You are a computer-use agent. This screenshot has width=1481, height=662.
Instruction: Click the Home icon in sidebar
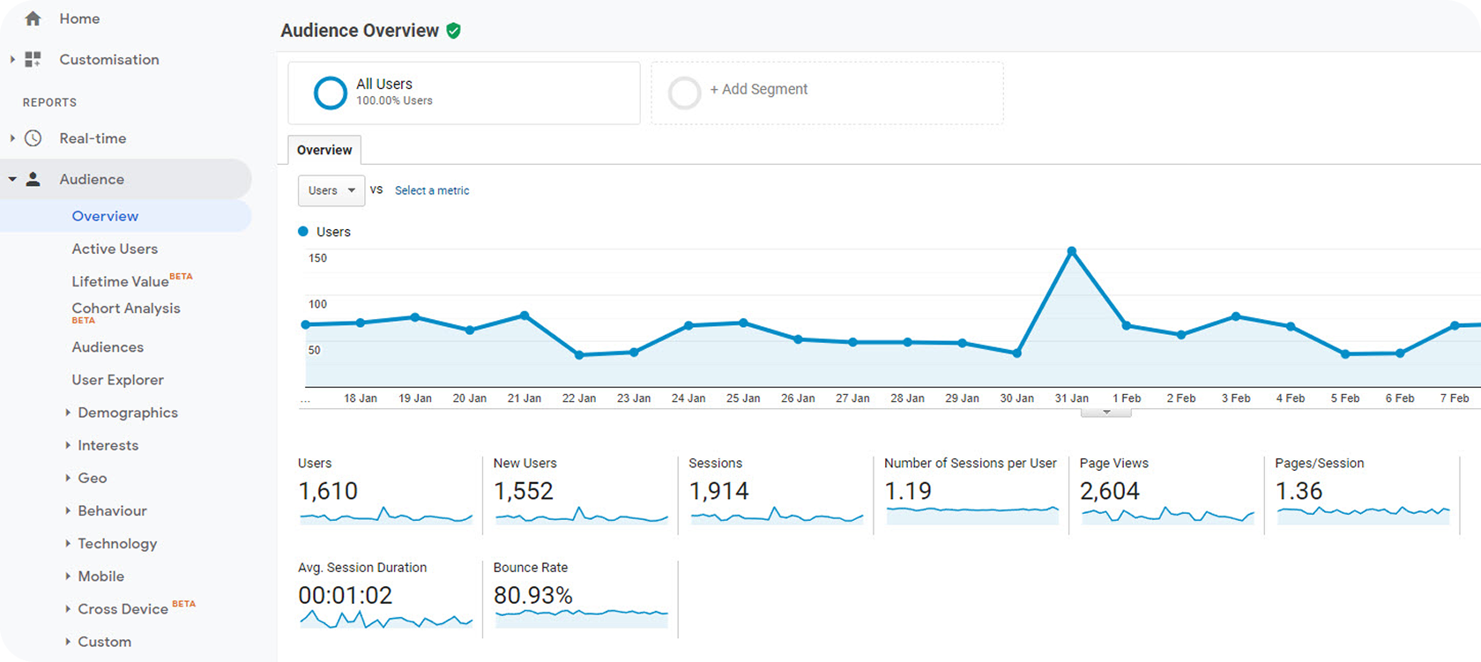(x=33, y=19)
